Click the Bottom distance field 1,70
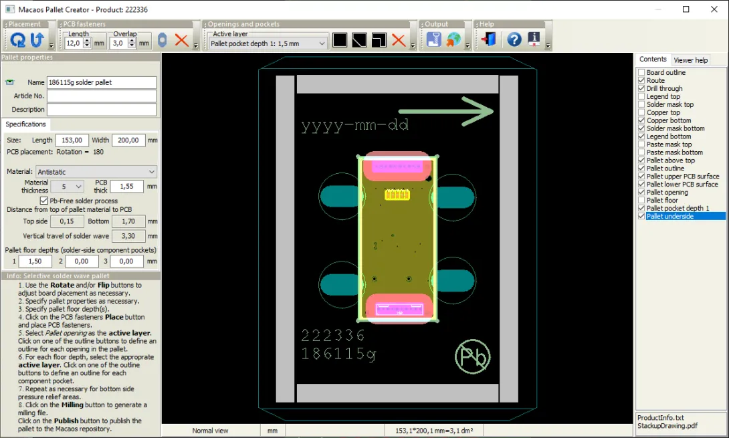729x438 pixels. pos(128,221)
